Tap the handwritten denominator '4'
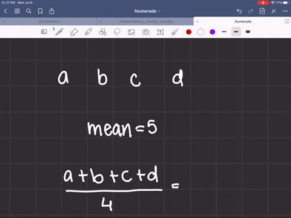The width and height of the screenshot is (291, 218). (x=107, y=204)
